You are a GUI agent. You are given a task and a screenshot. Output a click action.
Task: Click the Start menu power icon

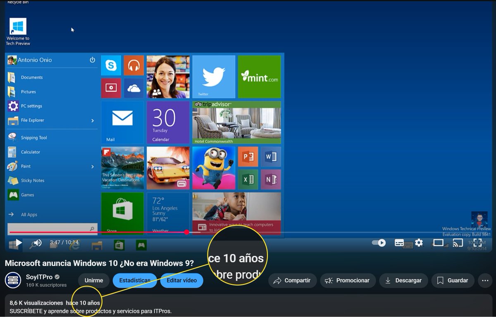[x=93, y=60]
